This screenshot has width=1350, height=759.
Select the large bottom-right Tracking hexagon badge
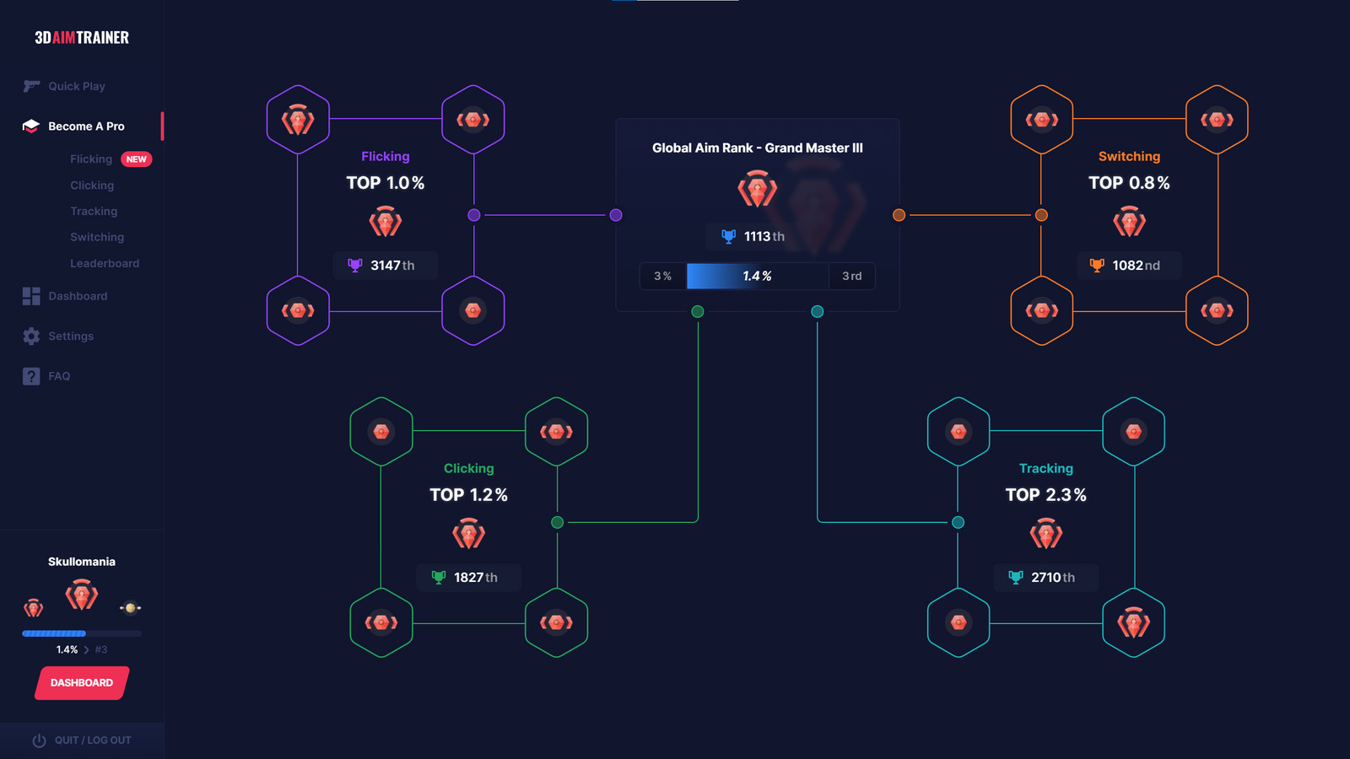pos(1133,623)
